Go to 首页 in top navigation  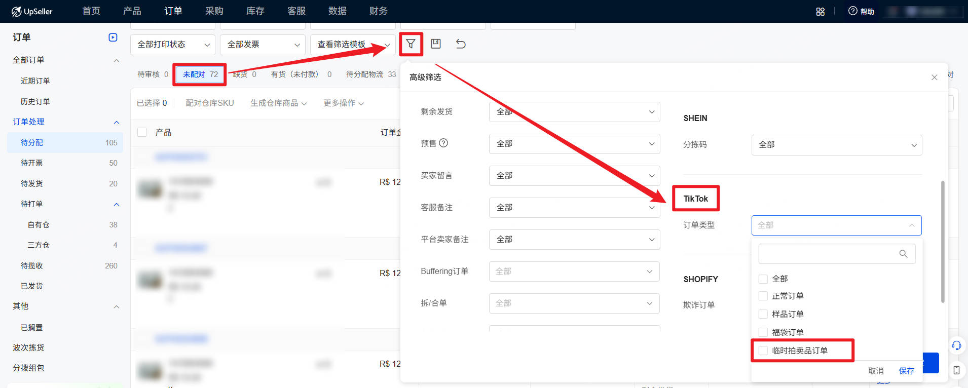(x=91, y=11)
